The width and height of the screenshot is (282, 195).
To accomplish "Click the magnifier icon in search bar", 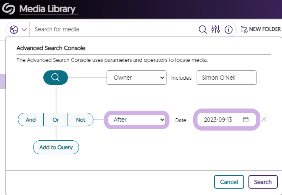I will tap(203, 30).
